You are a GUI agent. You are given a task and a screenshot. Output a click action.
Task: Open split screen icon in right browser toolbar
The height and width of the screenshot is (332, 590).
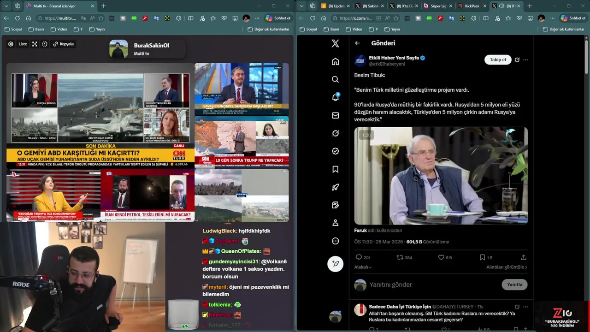[x=486, y=18]
